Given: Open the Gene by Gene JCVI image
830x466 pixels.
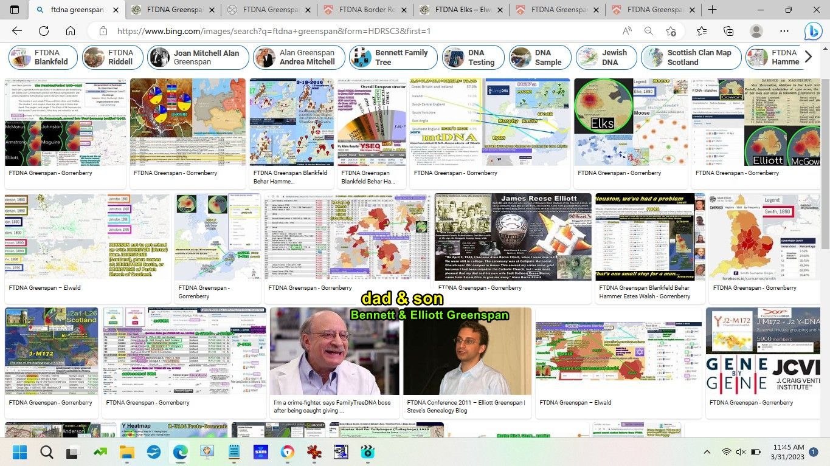Looking at the screenshot, I should click(764, 351).
